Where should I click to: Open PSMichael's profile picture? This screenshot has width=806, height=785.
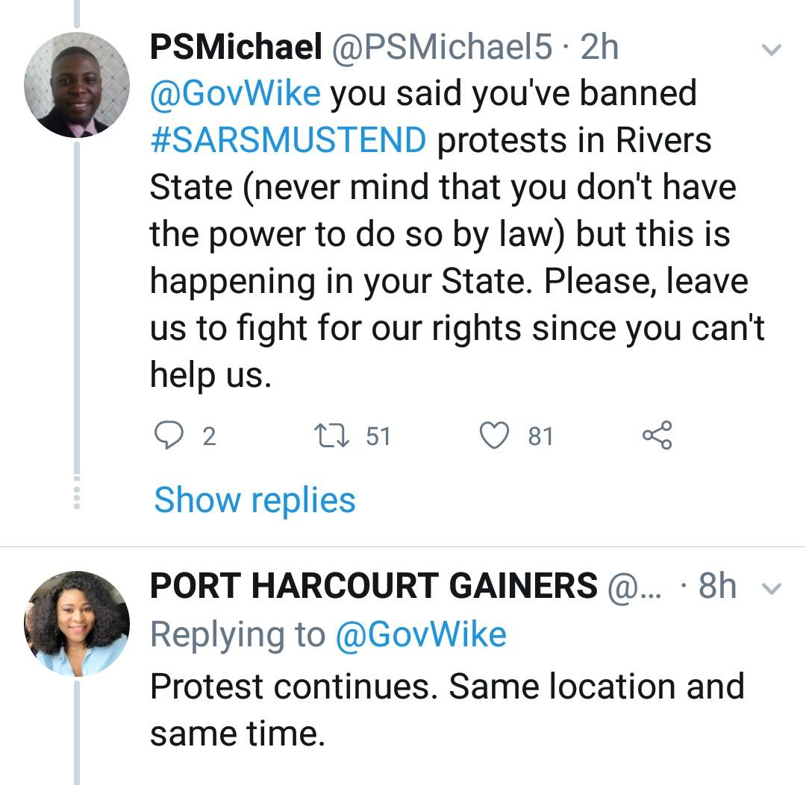[76, 85]
